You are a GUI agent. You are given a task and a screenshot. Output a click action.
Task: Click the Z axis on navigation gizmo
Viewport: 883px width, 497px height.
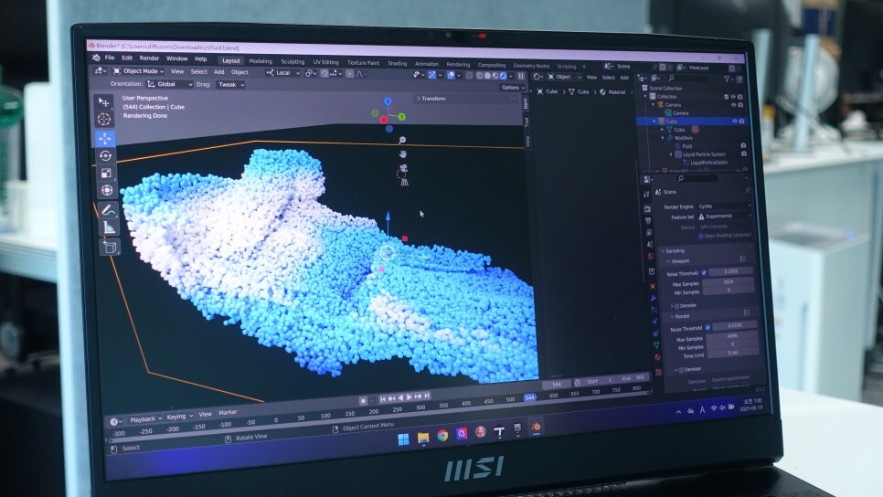[388, 101]
